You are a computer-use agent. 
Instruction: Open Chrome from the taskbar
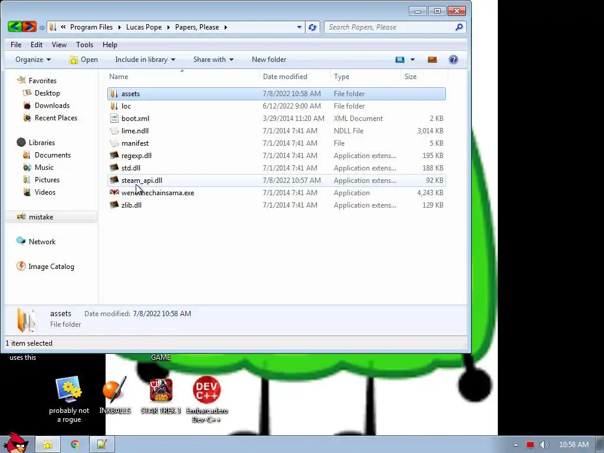click(x=75, y=444)
